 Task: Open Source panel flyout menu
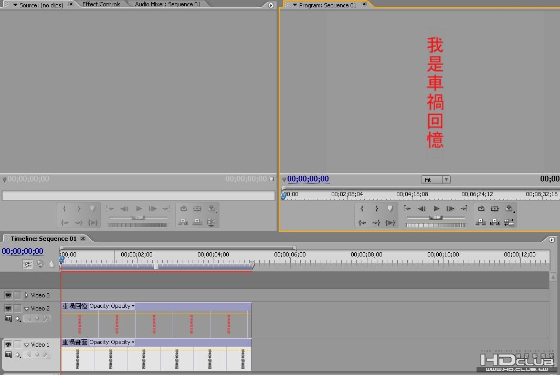(x=271, y=5)
